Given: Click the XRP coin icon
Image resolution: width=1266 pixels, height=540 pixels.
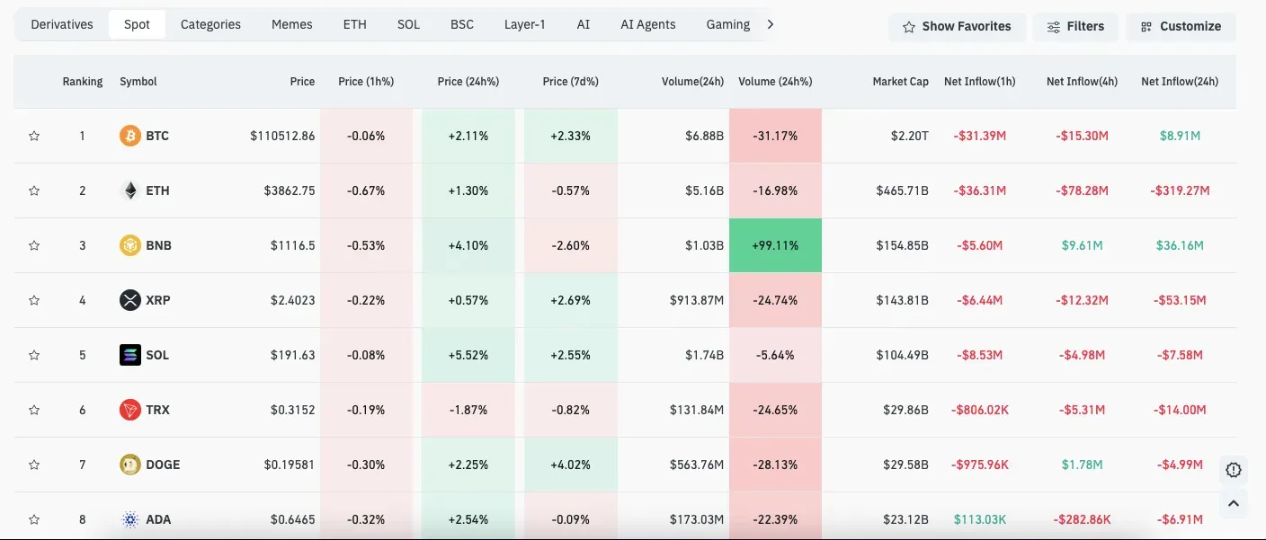Looking at the screenshot, I should [130, 300].
